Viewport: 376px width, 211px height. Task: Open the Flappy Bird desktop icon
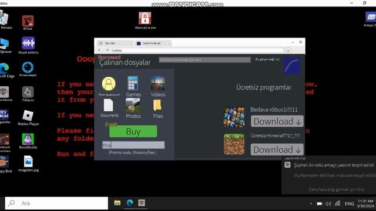coord(4,162)
